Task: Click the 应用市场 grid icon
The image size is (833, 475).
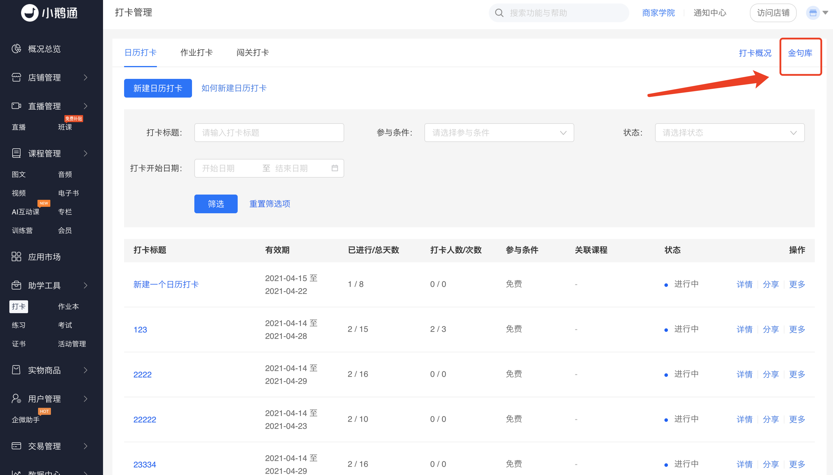Action: coord(16,256)
